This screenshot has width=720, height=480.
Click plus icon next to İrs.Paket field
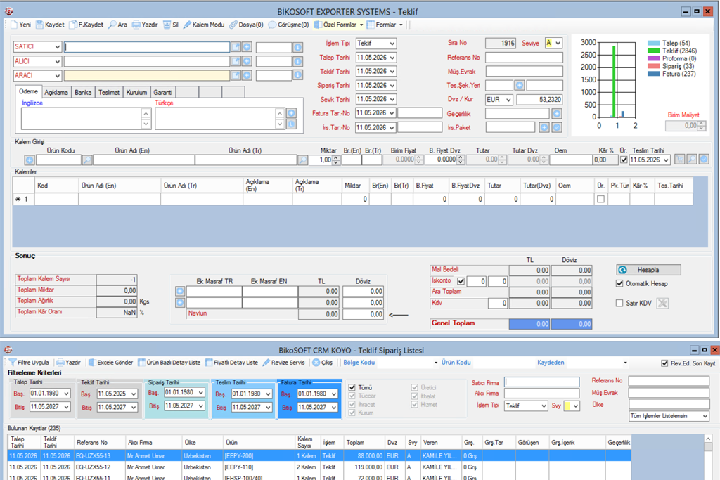[544, 127]
